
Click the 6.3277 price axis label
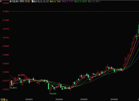click(6, 81)
